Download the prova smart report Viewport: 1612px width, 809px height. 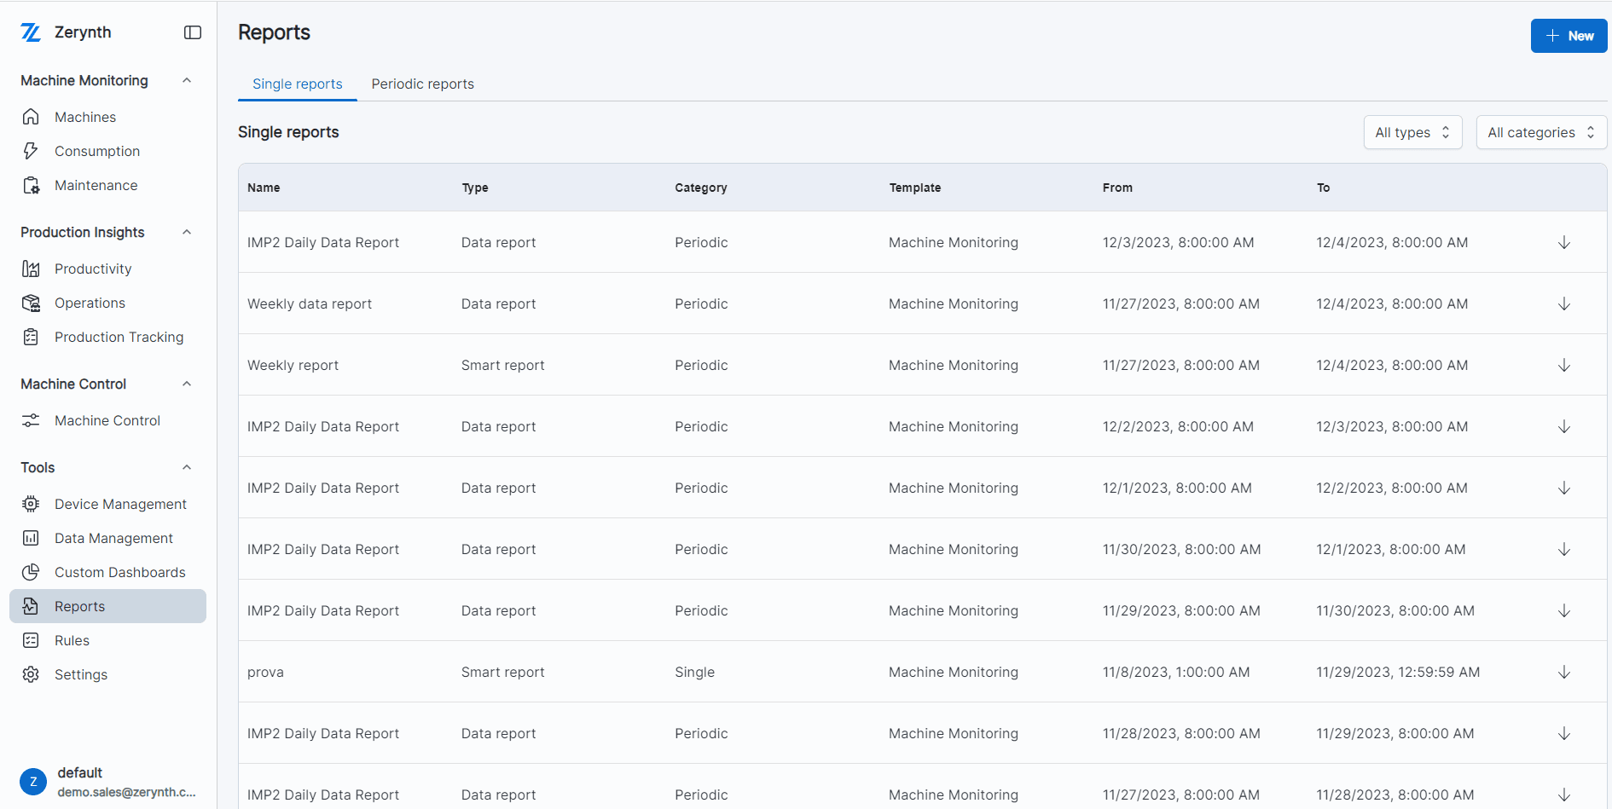(x=1563, y=672)
